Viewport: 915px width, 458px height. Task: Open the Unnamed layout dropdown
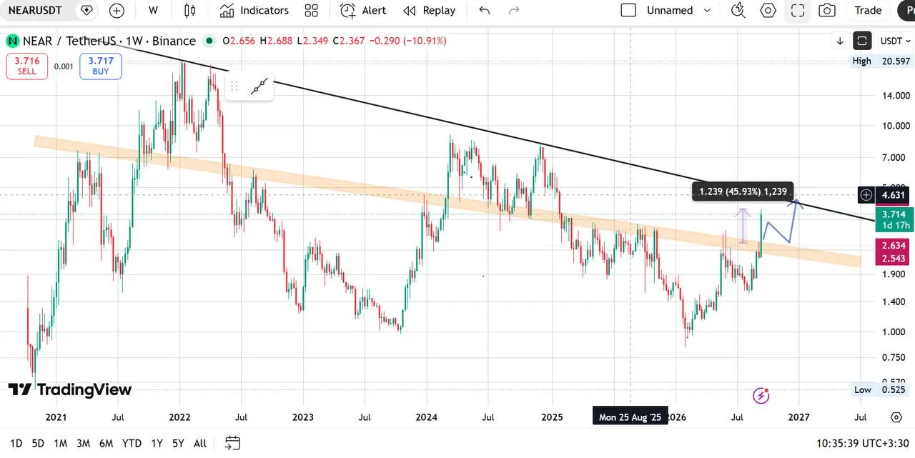pyautogui.click(x=670, y=11)
